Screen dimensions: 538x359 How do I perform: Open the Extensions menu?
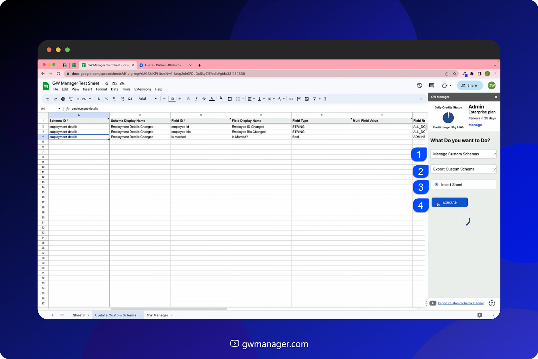click(x=143, y=89)
